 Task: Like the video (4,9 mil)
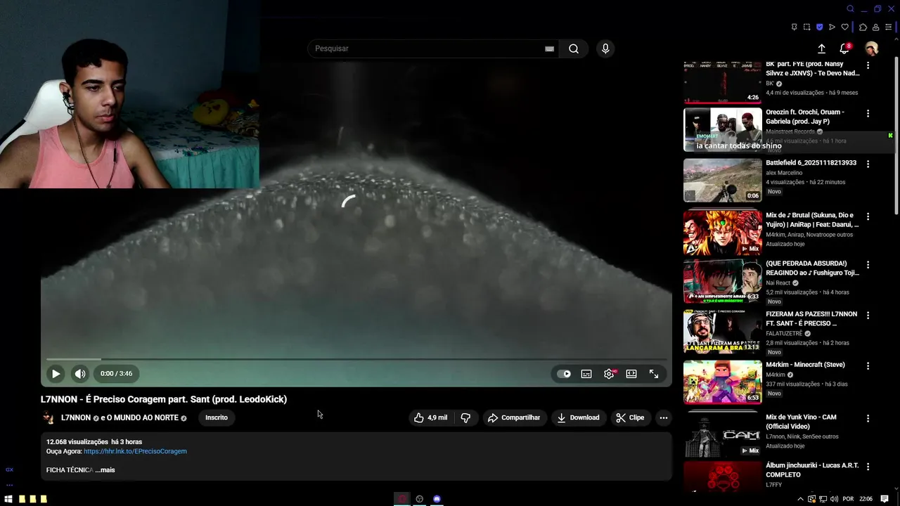[x=430, y=417]
